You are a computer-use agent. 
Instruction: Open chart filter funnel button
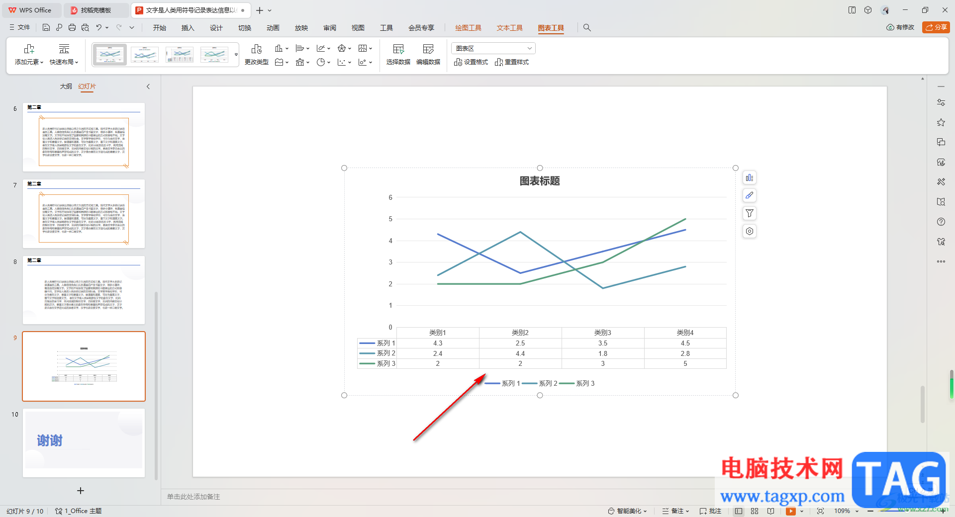(x=750, y=213)
